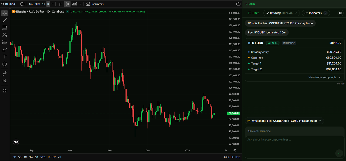Click the current price label 89,868.01
346x161 pixels.
(x=234, y=113)
